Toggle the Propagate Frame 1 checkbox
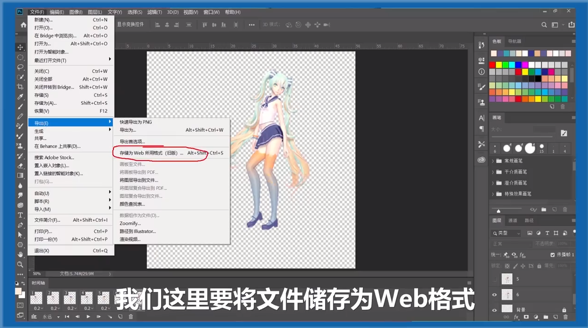Image resolution: width=588 pixels, height=328 pixels. 552,255
